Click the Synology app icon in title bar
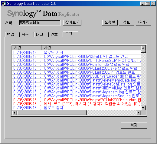Viewport: 157px width, 144px height. (x=4, y=4)
